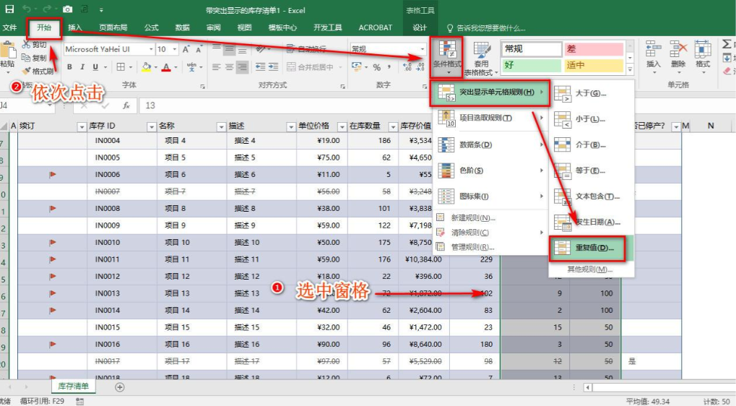Screen dimensions: 736x406
Task: Open filter dropdown for 库存 ID column
Action: point(151,126)
